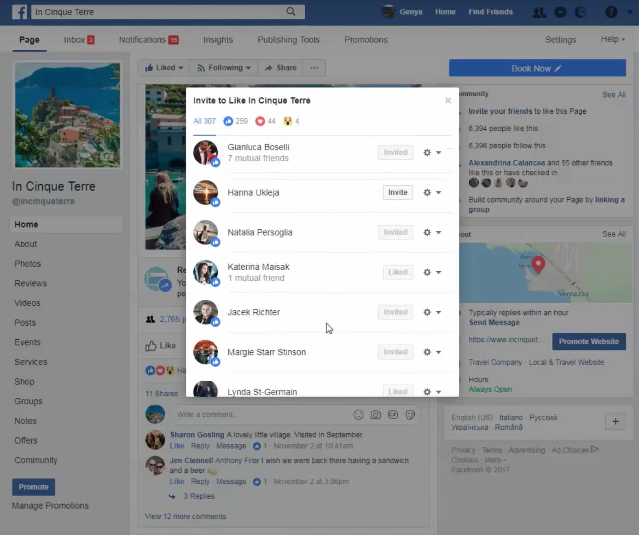Click See All in Community section
This screenshot has height=535, width=639.
tap(614, 94)
